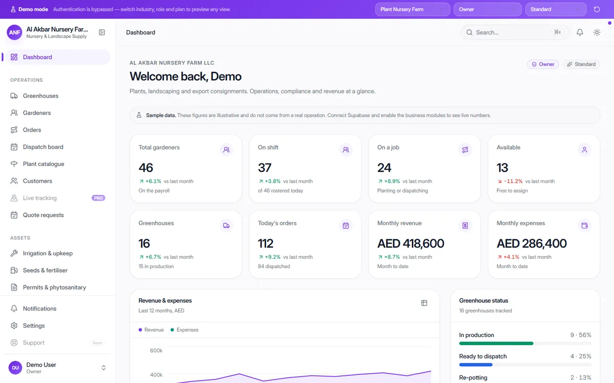Click the AED 418,600 revenue value

coord(411,244)
